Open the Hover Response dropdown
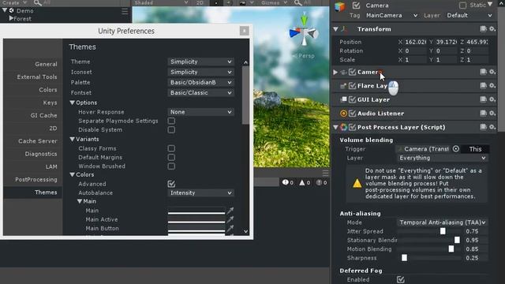This screenshot has height=284, width=505. click(x=200, y=112)
